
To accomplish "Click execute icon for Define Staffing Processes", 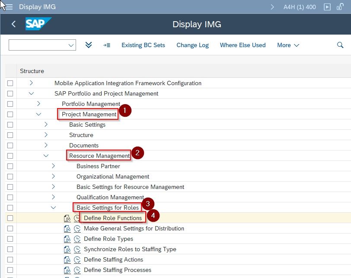I will click(77, 270).
